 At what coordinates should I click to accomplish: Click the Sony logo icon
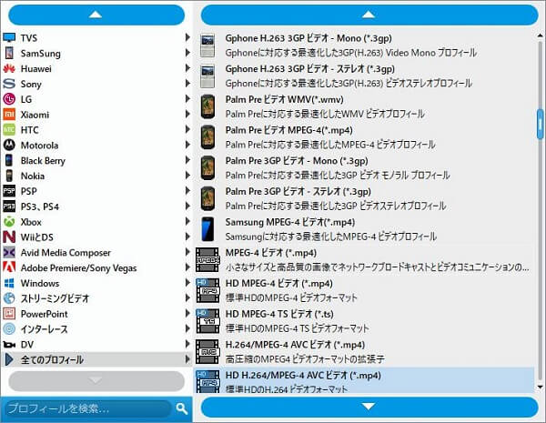9,84
